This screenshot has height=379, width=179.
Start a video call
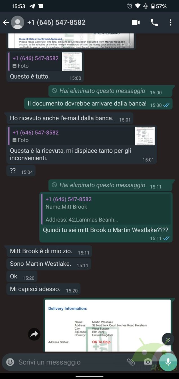tap(136, 23)
